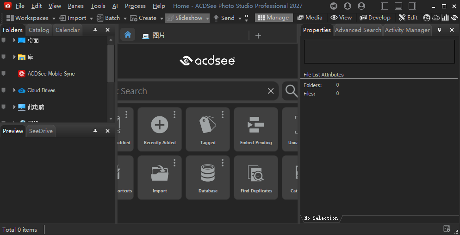Image resolution: width=460 pixels, height=235 pixels.
Task: Switch to Media mode
Action: click(x=310, y=18)
